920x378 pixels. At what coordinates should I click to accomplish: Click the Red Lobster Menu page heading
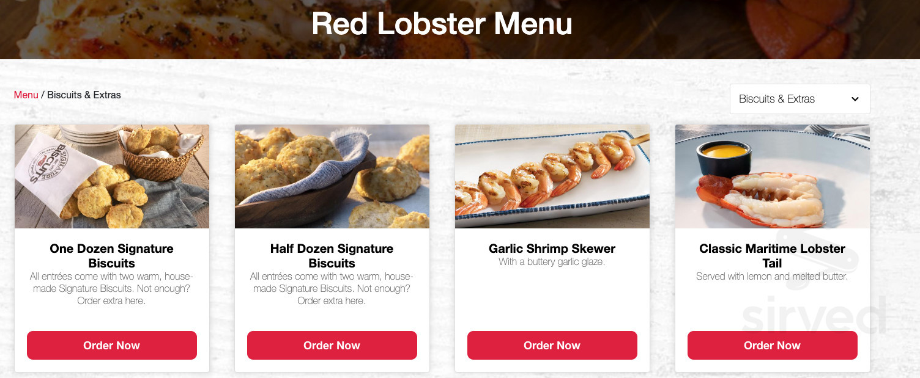tap(442, 24)
